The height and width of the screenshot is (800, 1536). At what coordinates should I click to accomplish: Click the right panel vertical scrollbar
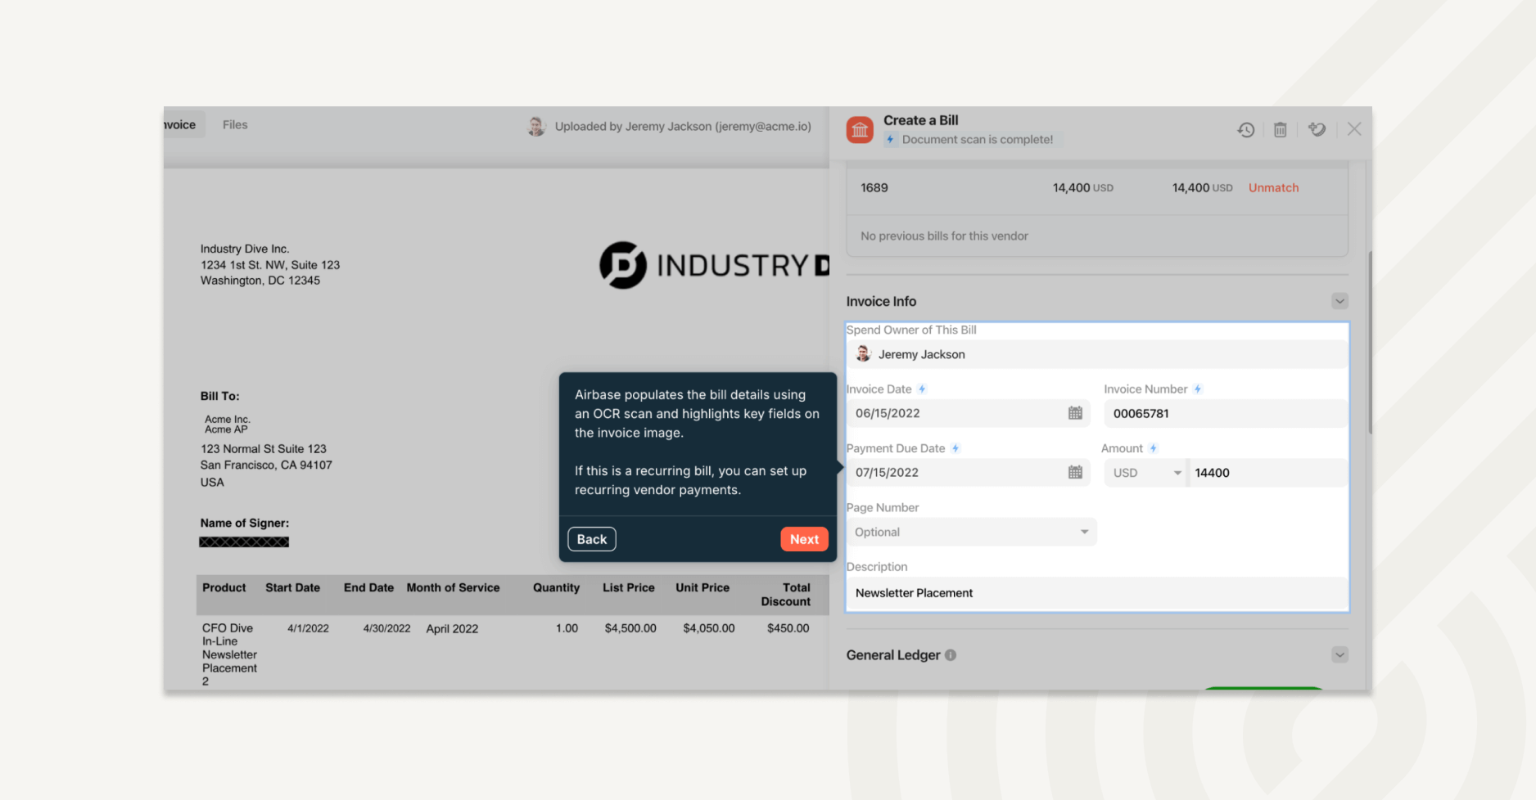point(1369,342)
